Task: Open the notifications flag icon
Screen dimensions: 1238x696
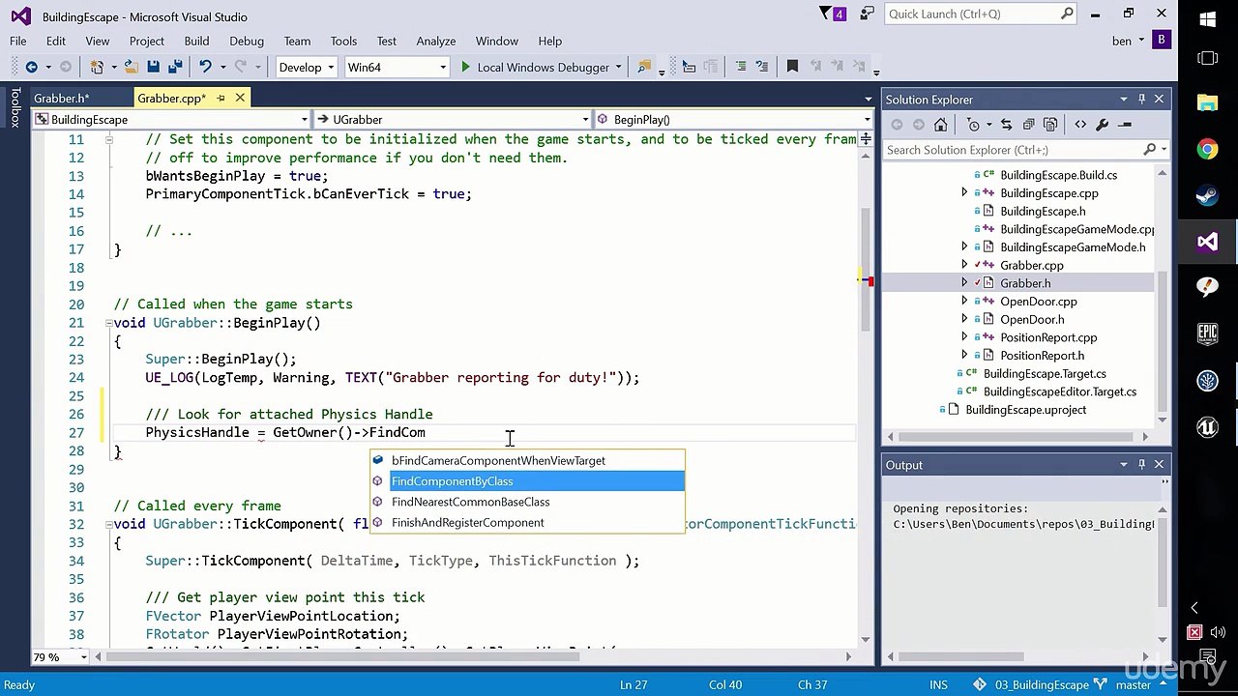Action: [832, 14]
